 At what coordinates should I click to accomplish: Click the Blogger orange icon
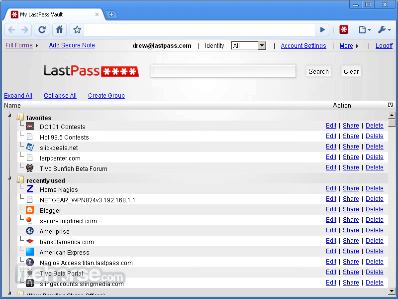(x=30, y=210)
